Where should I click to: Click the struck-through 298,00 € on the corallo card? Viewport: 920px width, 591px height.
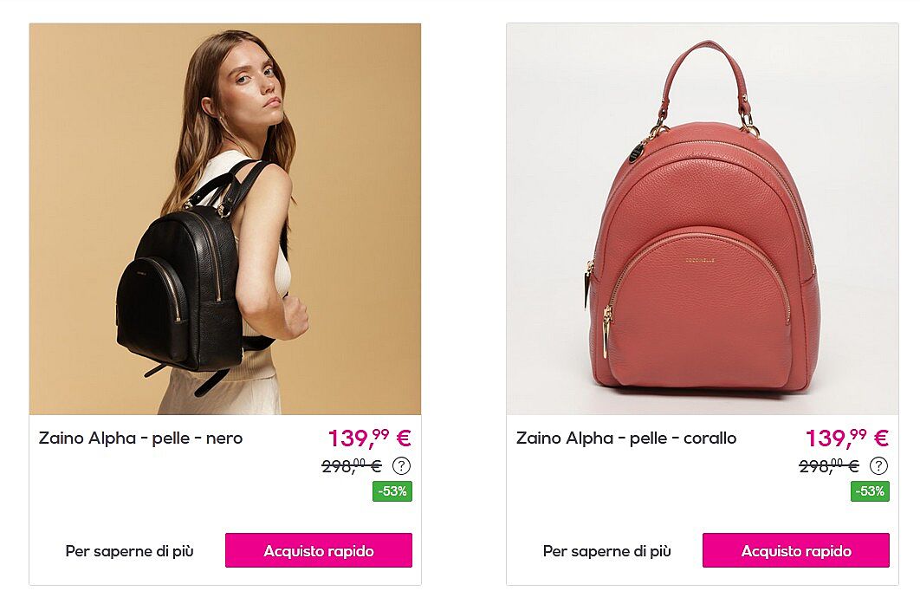(x=829, y=466)
